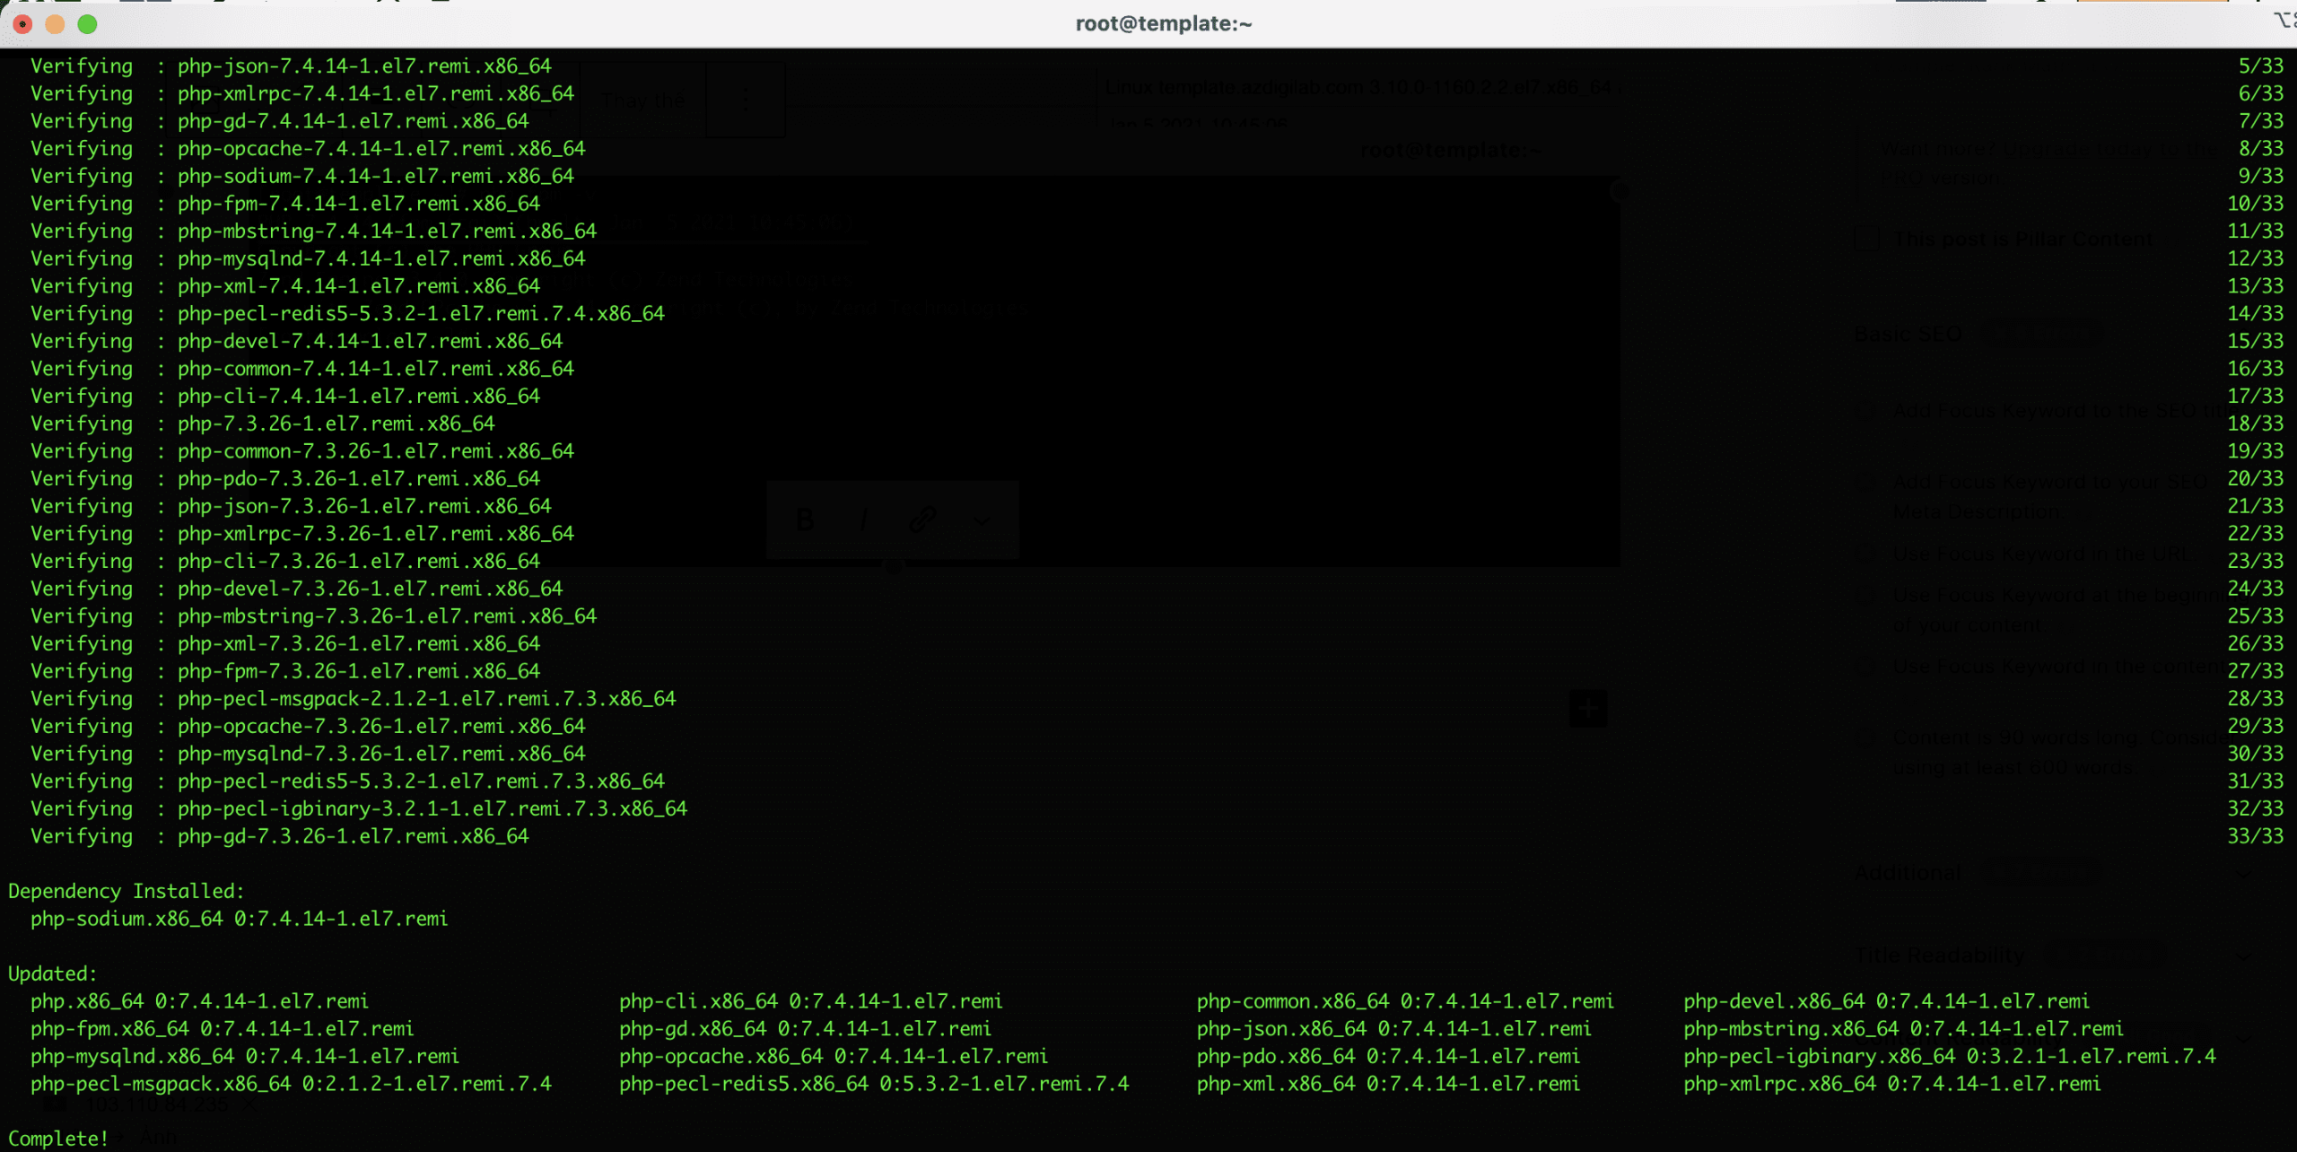Click the green zoom window button
2297x1152 pixels.
point(87,24)
